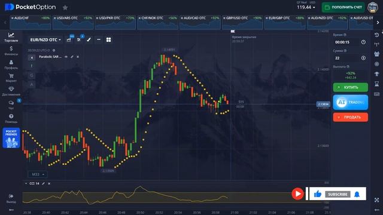The image size is (383, 215).
Task: Toggle fullscreen with the expand arrows icon
Action: pyautogui.click(x=376, y=200)
